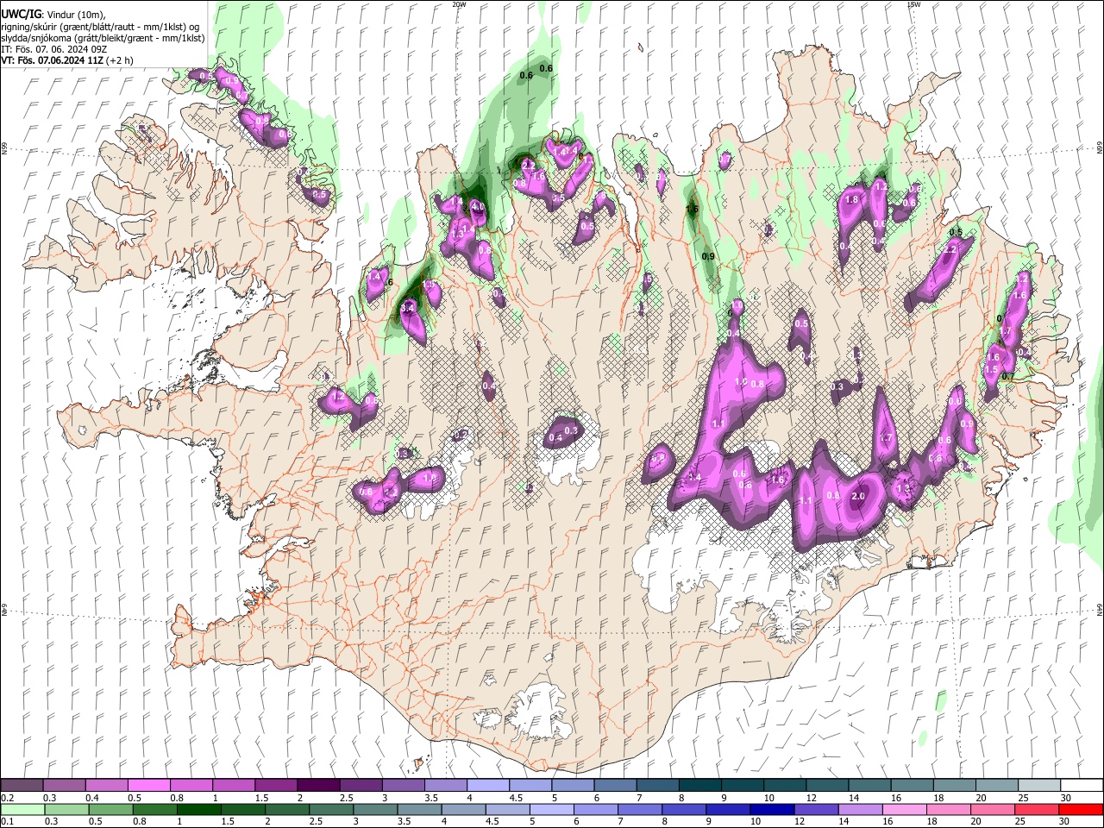Click the violet rain swatch between 12 and 14
The width and height of the screenshot is (1104, 828).
point(815,809)
